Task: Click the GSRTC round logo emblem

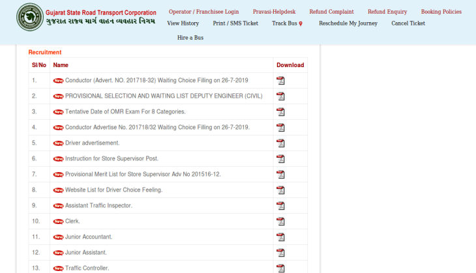Action: [30, 17]
